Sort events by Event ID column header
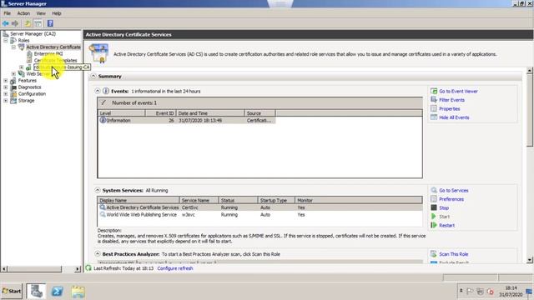 (x=161, y=113)
